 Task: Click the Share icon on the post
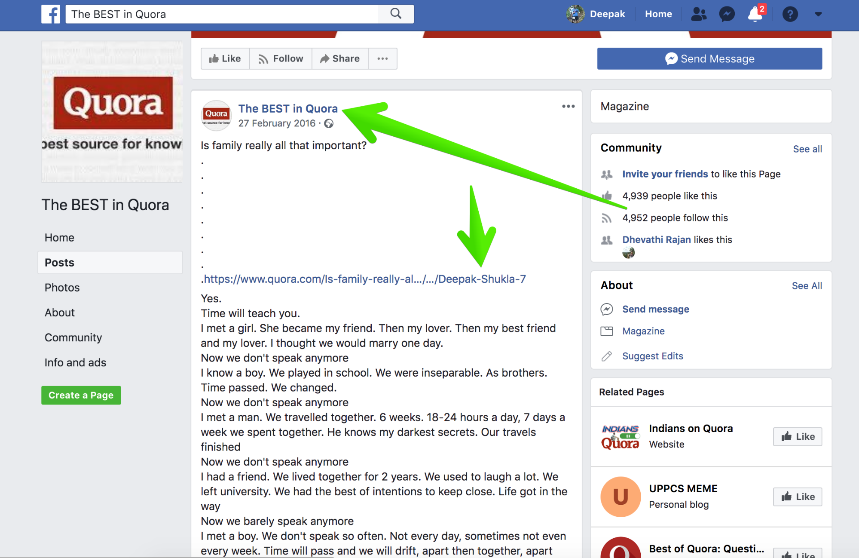pos(338,58)
